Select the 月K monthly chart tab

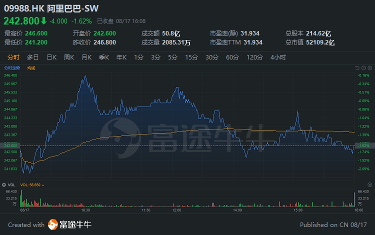tap(86, 57)
